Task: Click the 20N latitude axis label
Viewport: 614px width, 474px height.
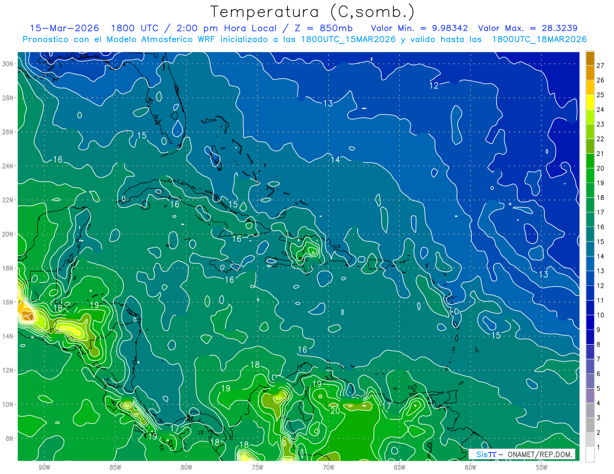Action: coord(8,234)
